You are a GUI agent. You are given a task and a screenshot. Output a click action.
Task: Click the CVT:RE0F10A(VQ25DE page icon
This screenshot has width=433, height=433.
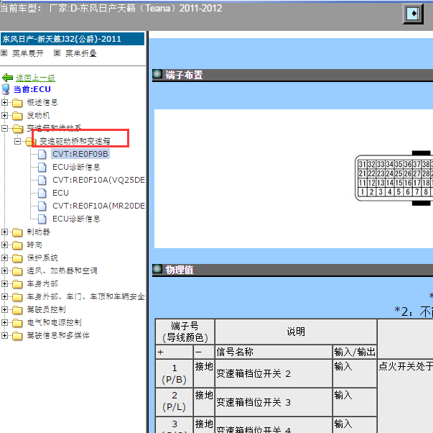(x=42, y=180)
